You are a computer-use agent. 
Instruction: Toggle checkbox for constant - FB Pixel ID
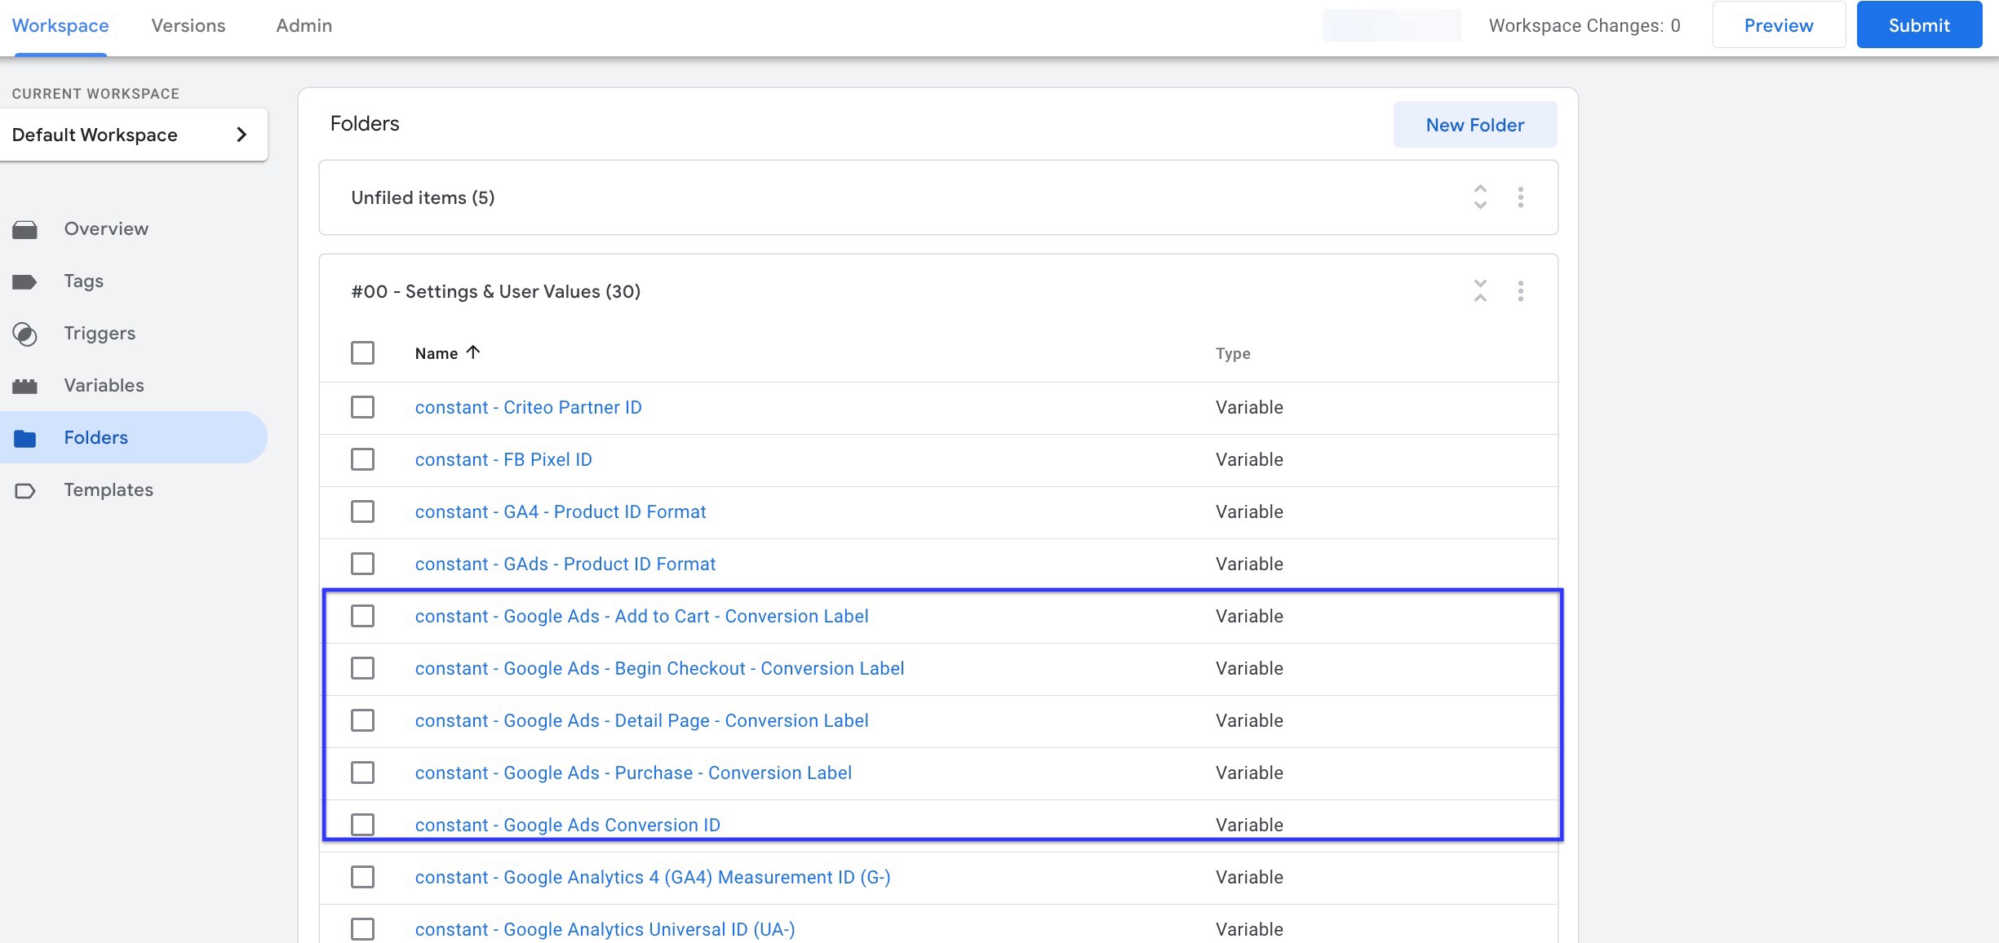point(363,458)
